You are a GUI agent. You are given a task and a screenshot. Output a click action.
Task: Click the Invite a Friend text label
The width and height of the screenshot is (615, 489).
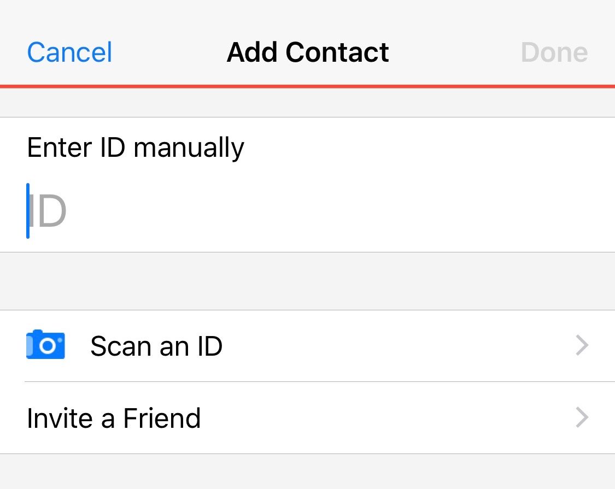point(114,418)
